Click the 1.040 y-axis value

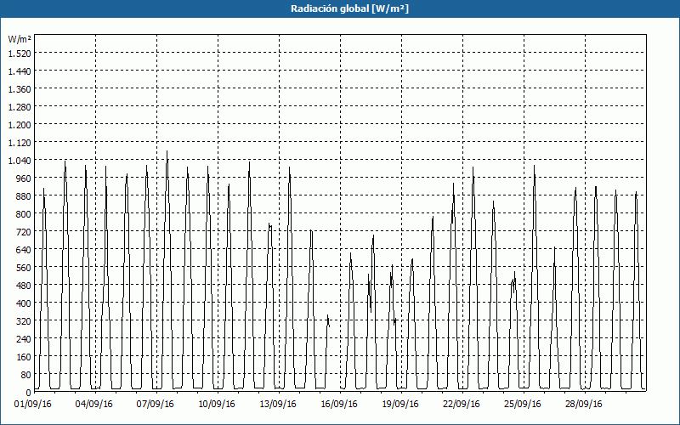20,160
